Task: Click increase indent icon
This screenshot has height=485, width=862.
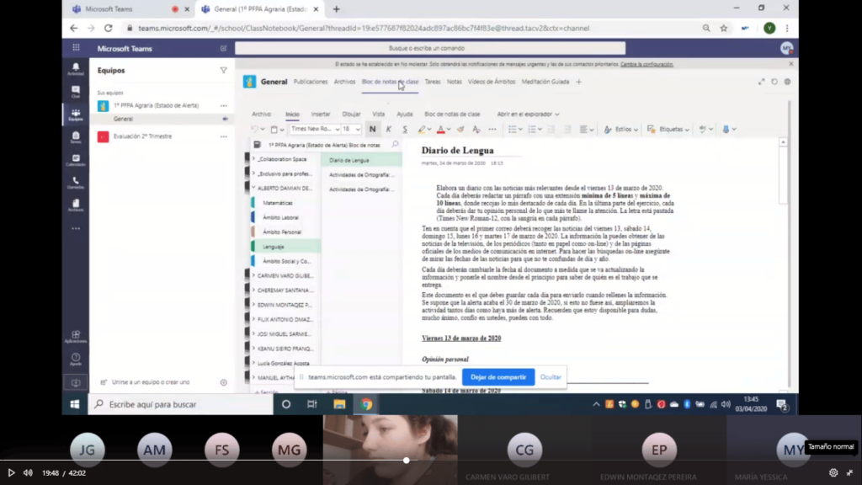Action: pos(567,129)
